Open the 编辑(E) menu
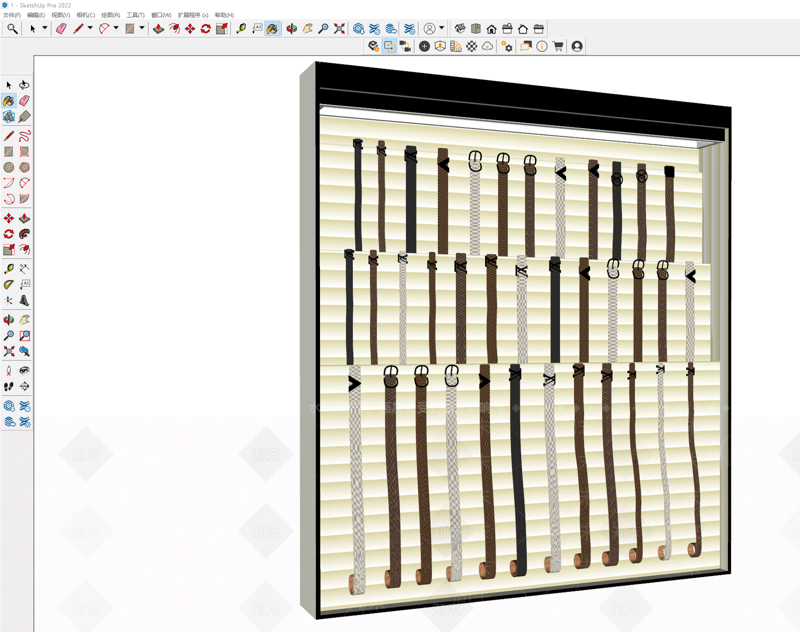 coord(36,15)
